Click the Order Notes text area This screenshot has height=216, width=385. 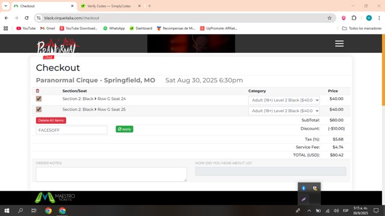[x=111, y=174]
